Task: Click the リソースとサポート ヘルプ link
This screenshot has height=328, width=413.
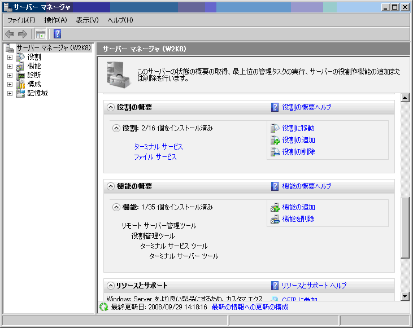Action: (x=314, y=286)
